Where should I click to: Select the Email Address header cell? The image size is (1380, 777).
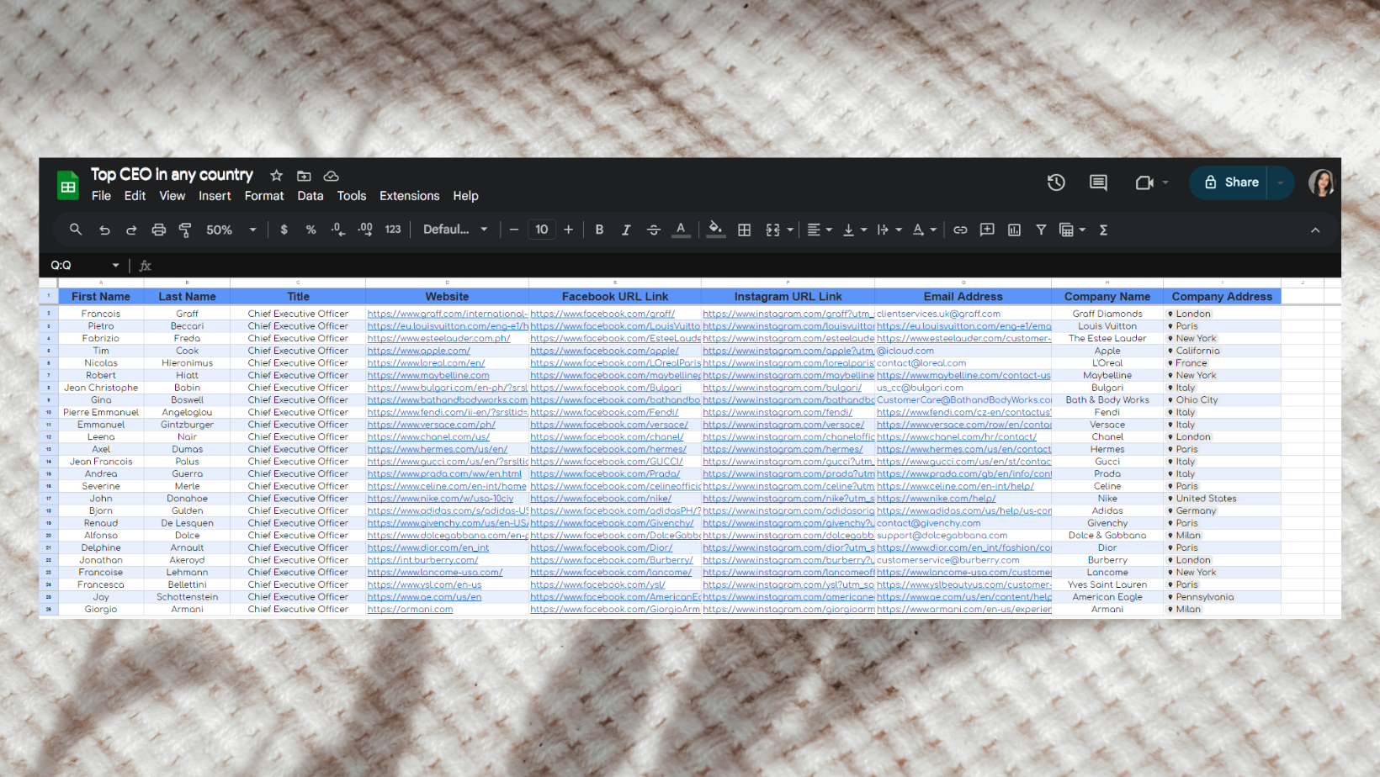pyautogui.click(x=963, y=297)
